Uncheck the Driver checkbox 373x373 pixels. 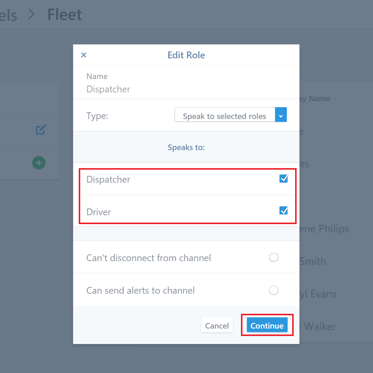284,210
